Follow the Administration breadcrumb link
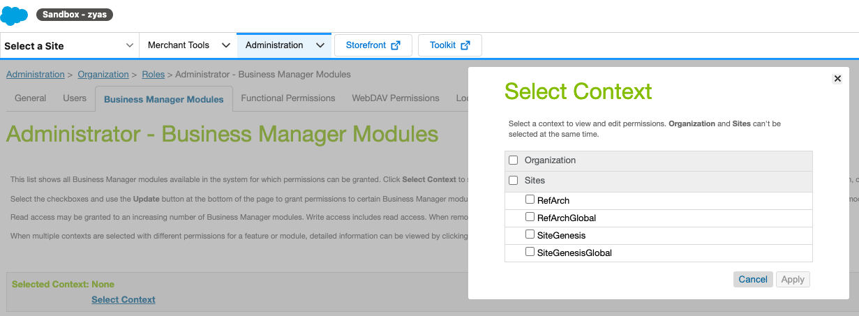 35,75
